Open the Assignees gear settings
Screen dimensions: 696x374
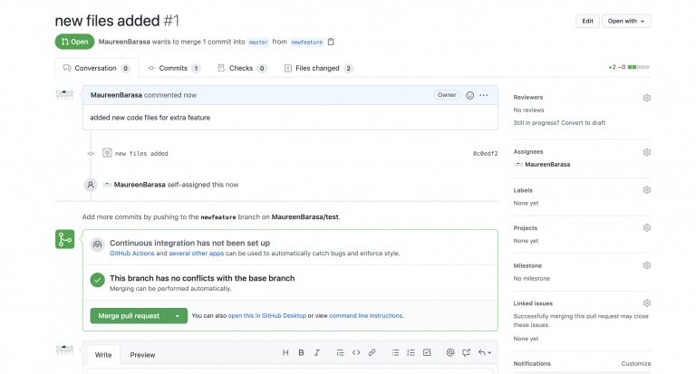[646, 152]
